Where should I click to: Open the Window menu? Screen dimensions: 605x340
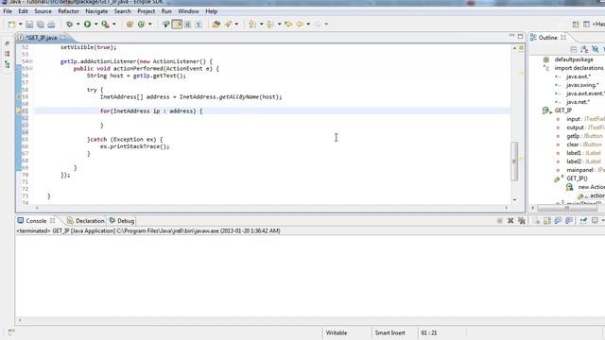[x=188, y=11]
